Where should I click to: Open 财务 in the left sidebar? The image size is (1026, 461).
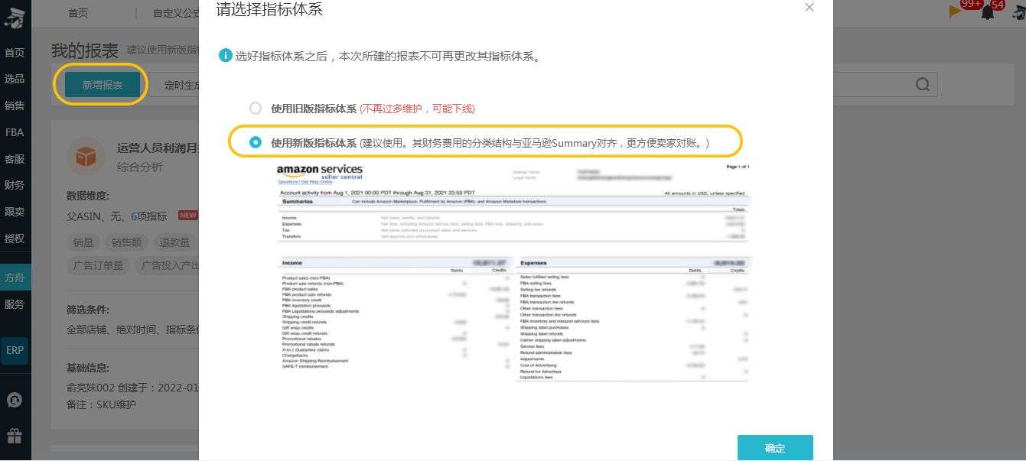coord(15,185)
